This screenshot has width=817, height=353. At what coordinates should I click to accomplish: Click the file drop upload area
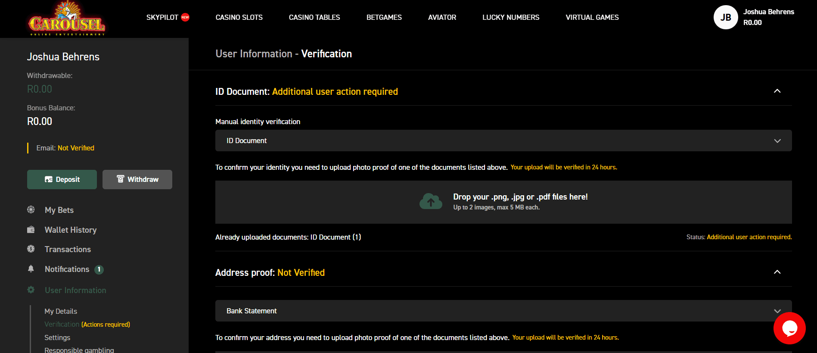pos(503,202)
